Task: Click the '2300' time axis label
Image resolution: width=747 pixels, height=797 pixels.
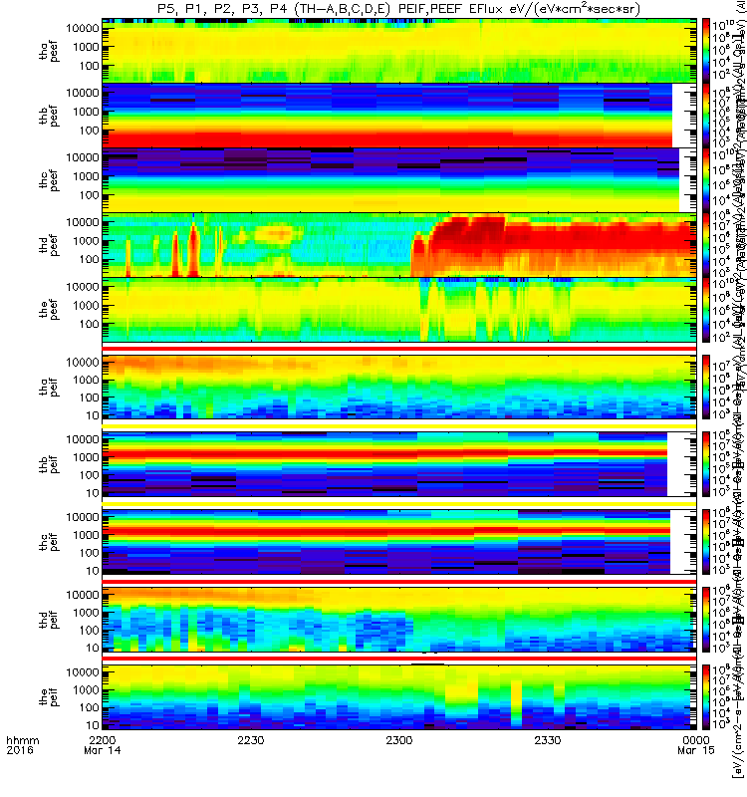Action: point(399,740)
